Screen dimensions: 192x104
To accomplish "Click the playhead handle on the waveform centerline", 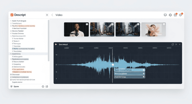I will (x=113, y=65).
